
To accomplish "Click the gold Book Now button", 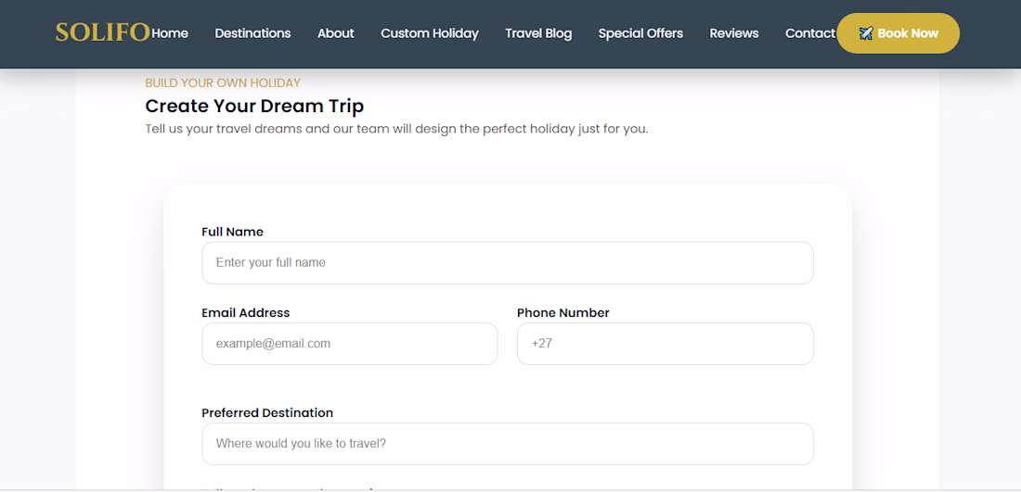I will (x=898, y=33).
